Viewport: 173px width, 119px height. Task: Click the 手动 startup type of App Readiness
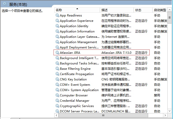(x=157, y=15)
